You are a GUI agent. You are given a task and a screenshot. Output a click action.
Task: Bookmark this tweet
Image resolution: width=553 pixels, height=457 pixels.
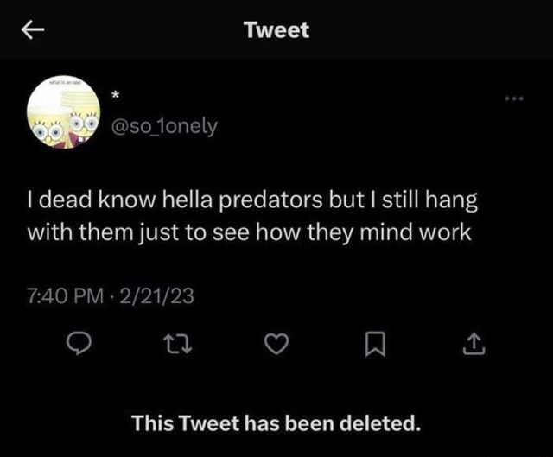(x=373, y=346)
